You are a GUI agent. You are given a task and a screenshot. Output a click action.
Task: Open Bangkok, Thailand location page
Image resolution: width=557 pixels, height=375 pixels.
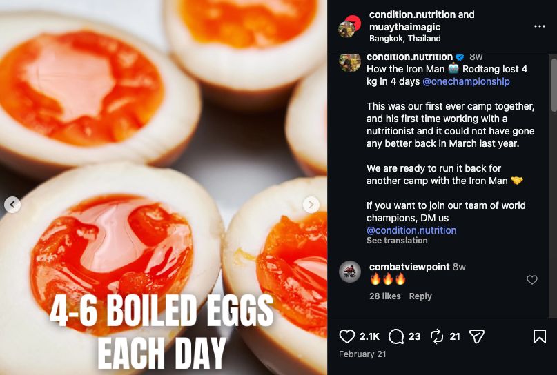tap(404, 39)
